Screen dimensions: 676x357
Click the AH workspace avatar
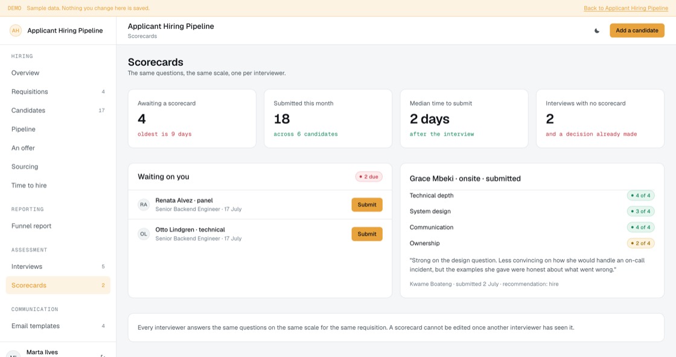coord(16,31)
